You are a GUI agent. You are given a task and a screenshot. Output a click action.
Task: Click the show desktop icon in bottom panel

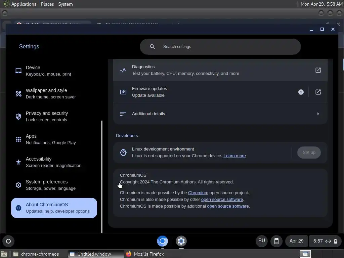coord(4,254)
